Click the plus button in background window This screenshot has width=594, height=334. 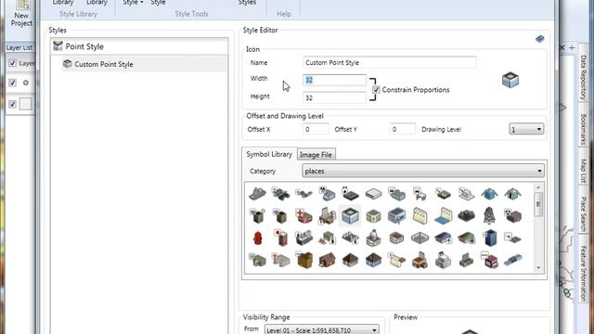click(x=572, y=47)
